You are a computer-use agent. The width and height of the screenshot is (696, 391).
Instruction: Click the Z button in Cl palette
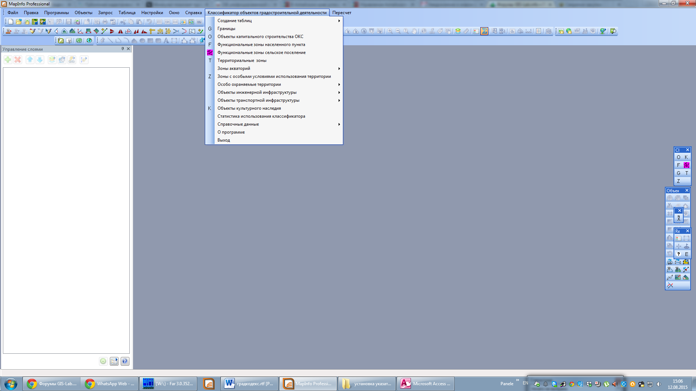point(678,181)
